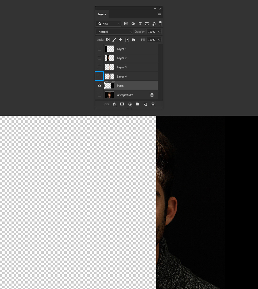Viewport: 258px width, 289px height.
Task: Close the Layers panel
Action: point(160,9)
